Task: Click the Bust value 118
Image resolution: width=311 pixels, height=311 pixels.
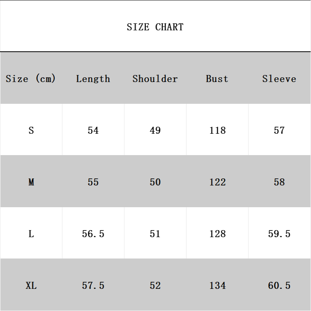Action: click(x=217, y=130)
